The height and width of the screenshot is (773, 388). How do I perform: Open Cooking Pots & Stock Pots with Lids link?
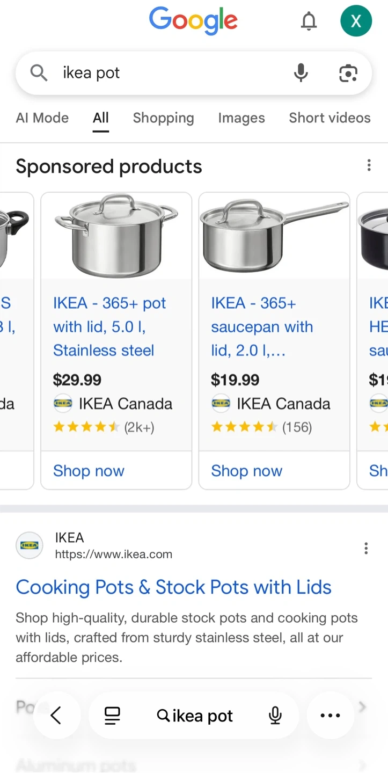(x=173, y=587)
